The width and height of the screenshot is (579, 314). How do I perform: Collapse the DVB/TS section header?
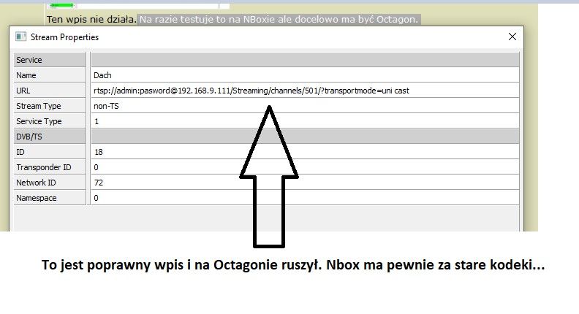50,137
